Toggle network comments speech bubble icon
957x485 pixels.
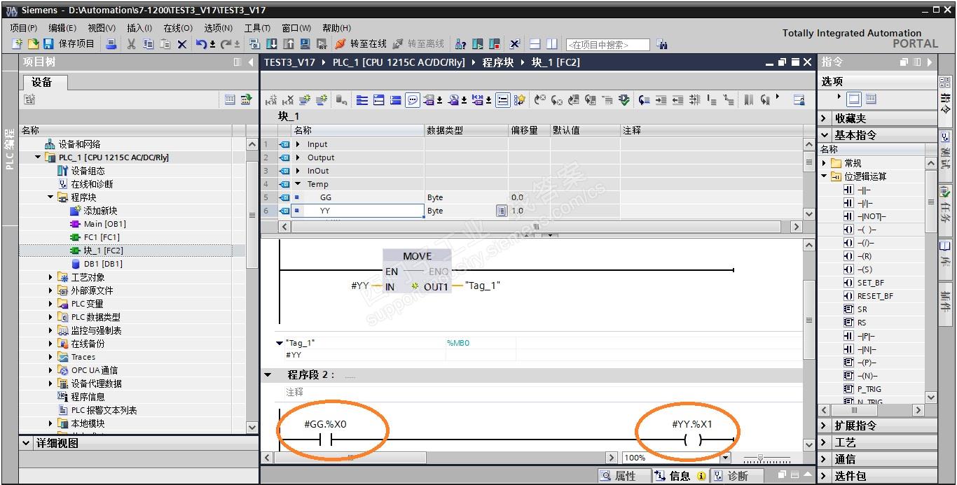(x=413, y=100)
